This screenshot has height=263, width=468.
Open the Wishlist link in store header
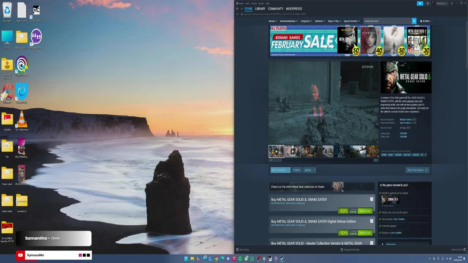tap(425, 21)
